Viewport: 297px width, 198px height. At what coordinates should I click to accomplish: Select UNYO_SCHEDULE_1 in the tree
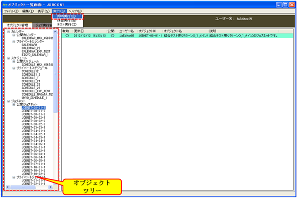click(x=34, y=98)
